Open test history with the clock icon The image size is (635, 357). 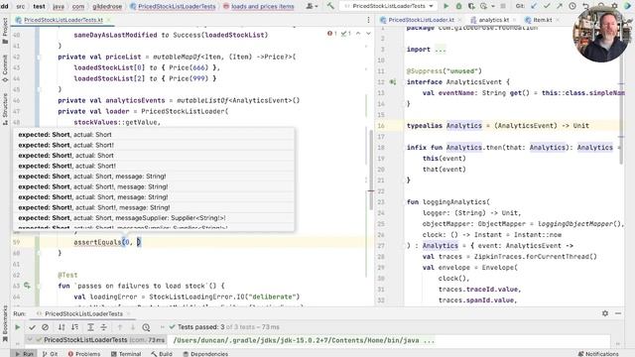point(146,327)
